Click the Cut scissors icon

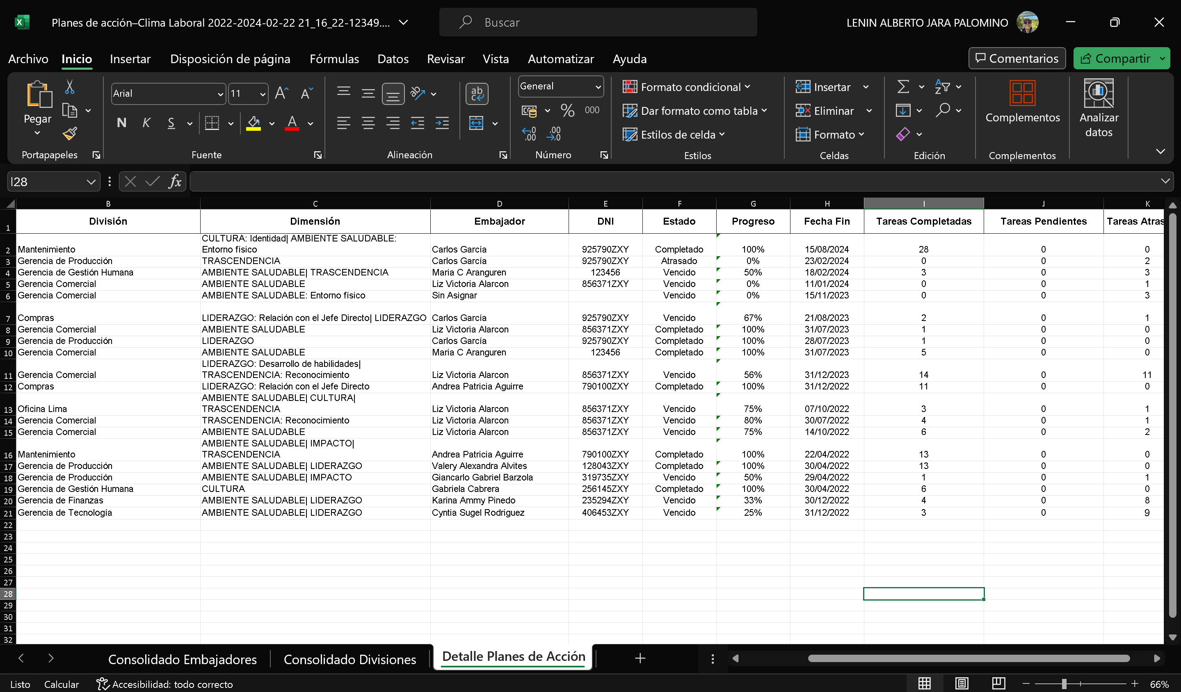pos(69,86)
